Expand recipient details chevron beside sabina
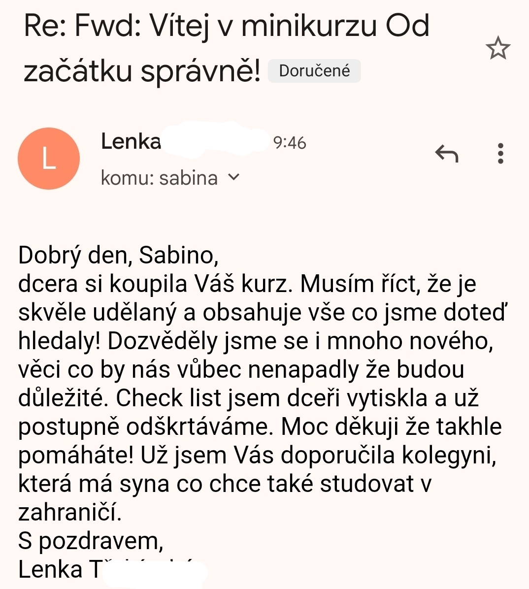529x589 pixels. 234,177
